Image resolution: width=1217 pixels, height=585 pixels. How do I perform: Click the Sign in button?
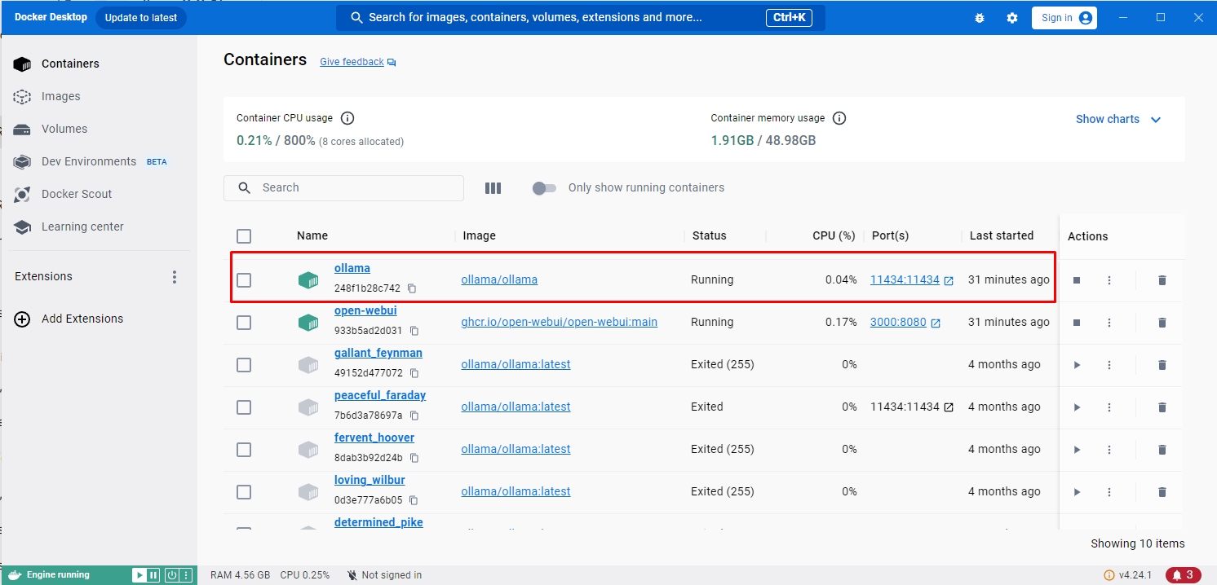[x=1064, y=18]
